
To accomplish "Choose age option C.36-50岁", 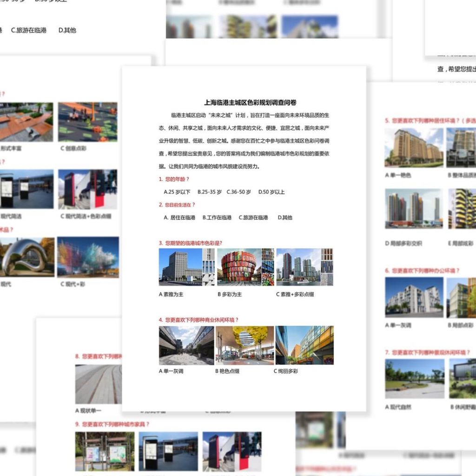I will pyautogui.click(x=238, y=192).
